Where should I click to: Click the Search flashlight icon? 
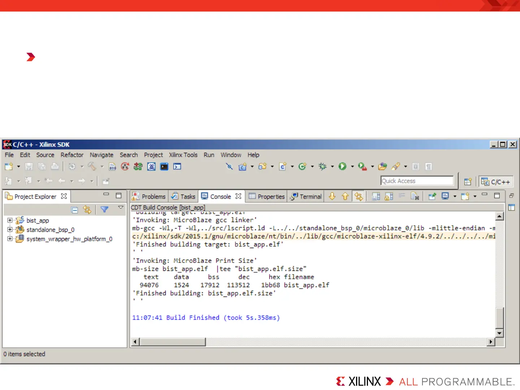396,166
